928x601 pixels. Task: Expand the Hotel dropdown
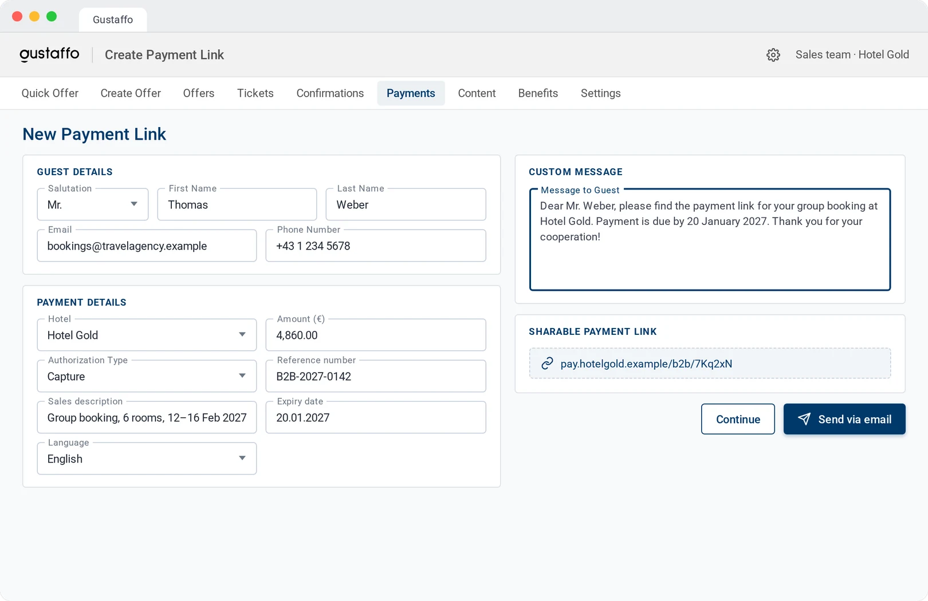(147, 335)
